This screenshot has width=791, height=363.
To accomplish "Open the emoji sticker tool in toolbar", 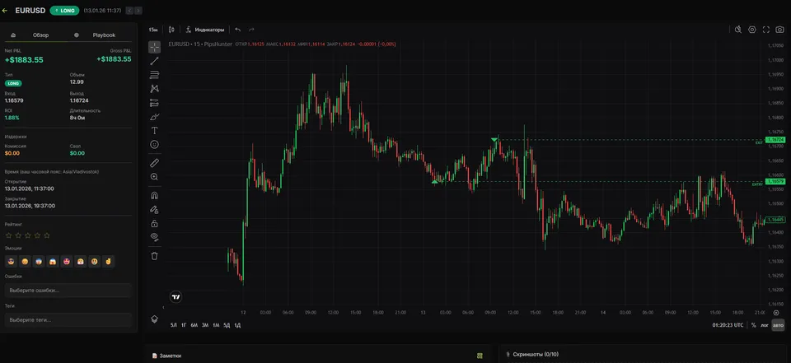I will click(x=154, y=145).
